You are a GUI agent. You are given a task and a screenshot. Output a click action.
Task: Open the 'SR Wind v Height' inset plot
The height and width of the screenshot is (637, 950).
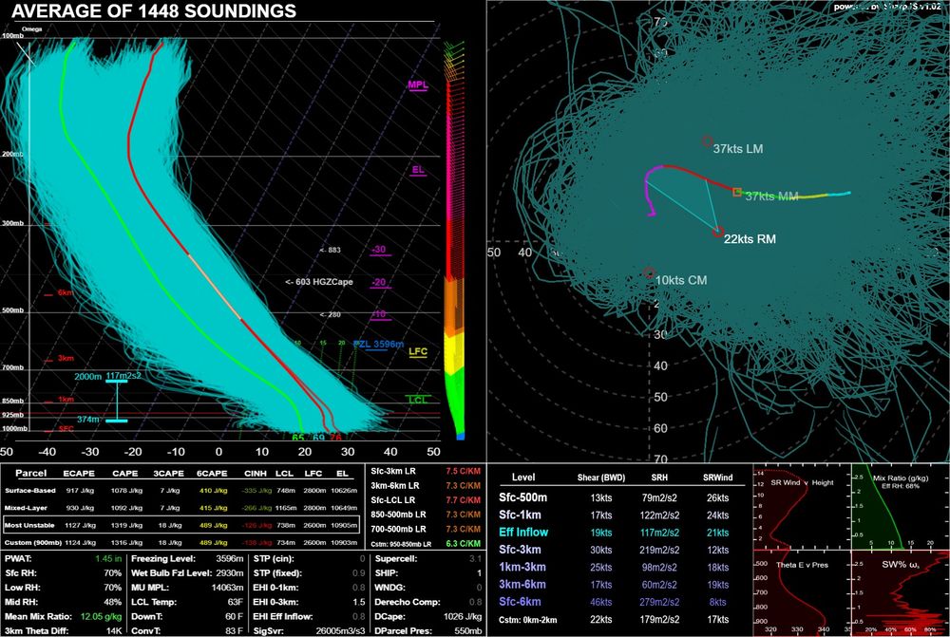pos(802,507)
